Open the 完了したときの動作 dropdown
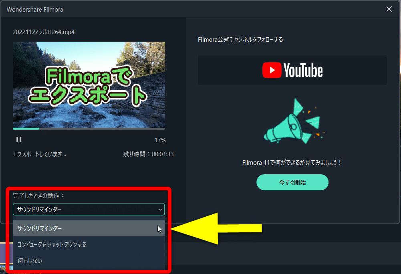 89,210
